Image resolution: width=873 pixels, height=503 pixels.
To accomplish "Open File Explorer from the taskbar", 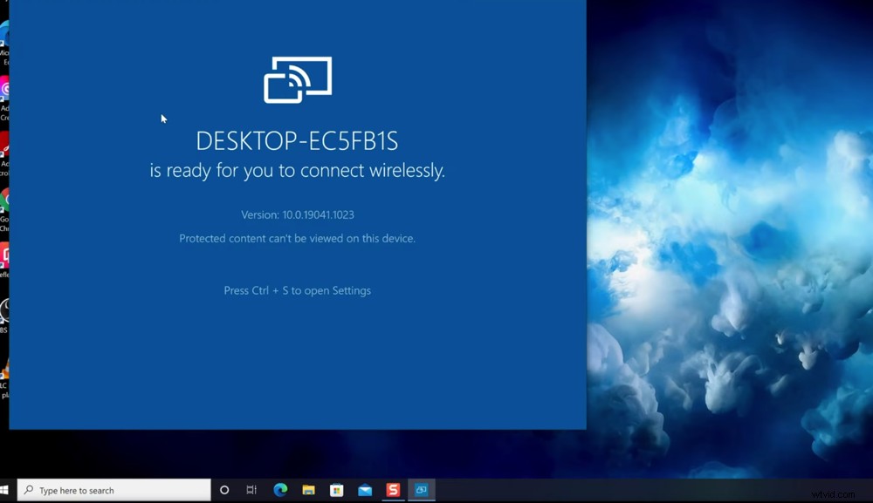I will click(308, 490).
